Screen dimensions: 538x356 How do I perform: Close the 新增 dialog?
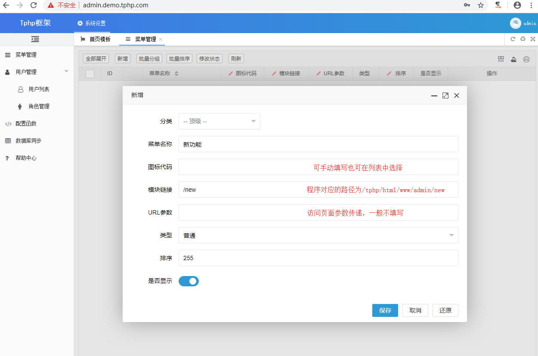coord(457,95)
